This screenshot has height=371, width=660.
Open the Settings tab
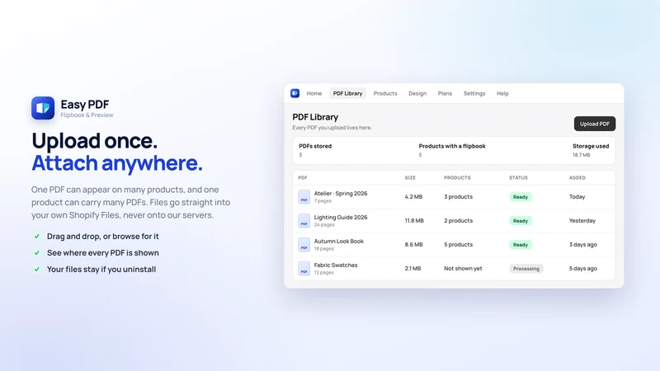pyautogui.click(x=474, y=93)
